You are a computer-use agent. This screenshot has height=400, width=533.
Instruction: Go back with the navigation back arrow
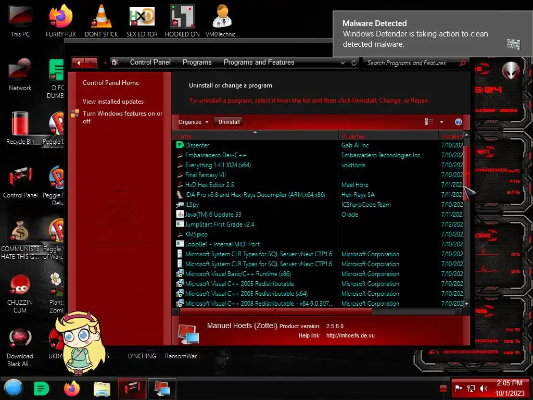[79, 63]
